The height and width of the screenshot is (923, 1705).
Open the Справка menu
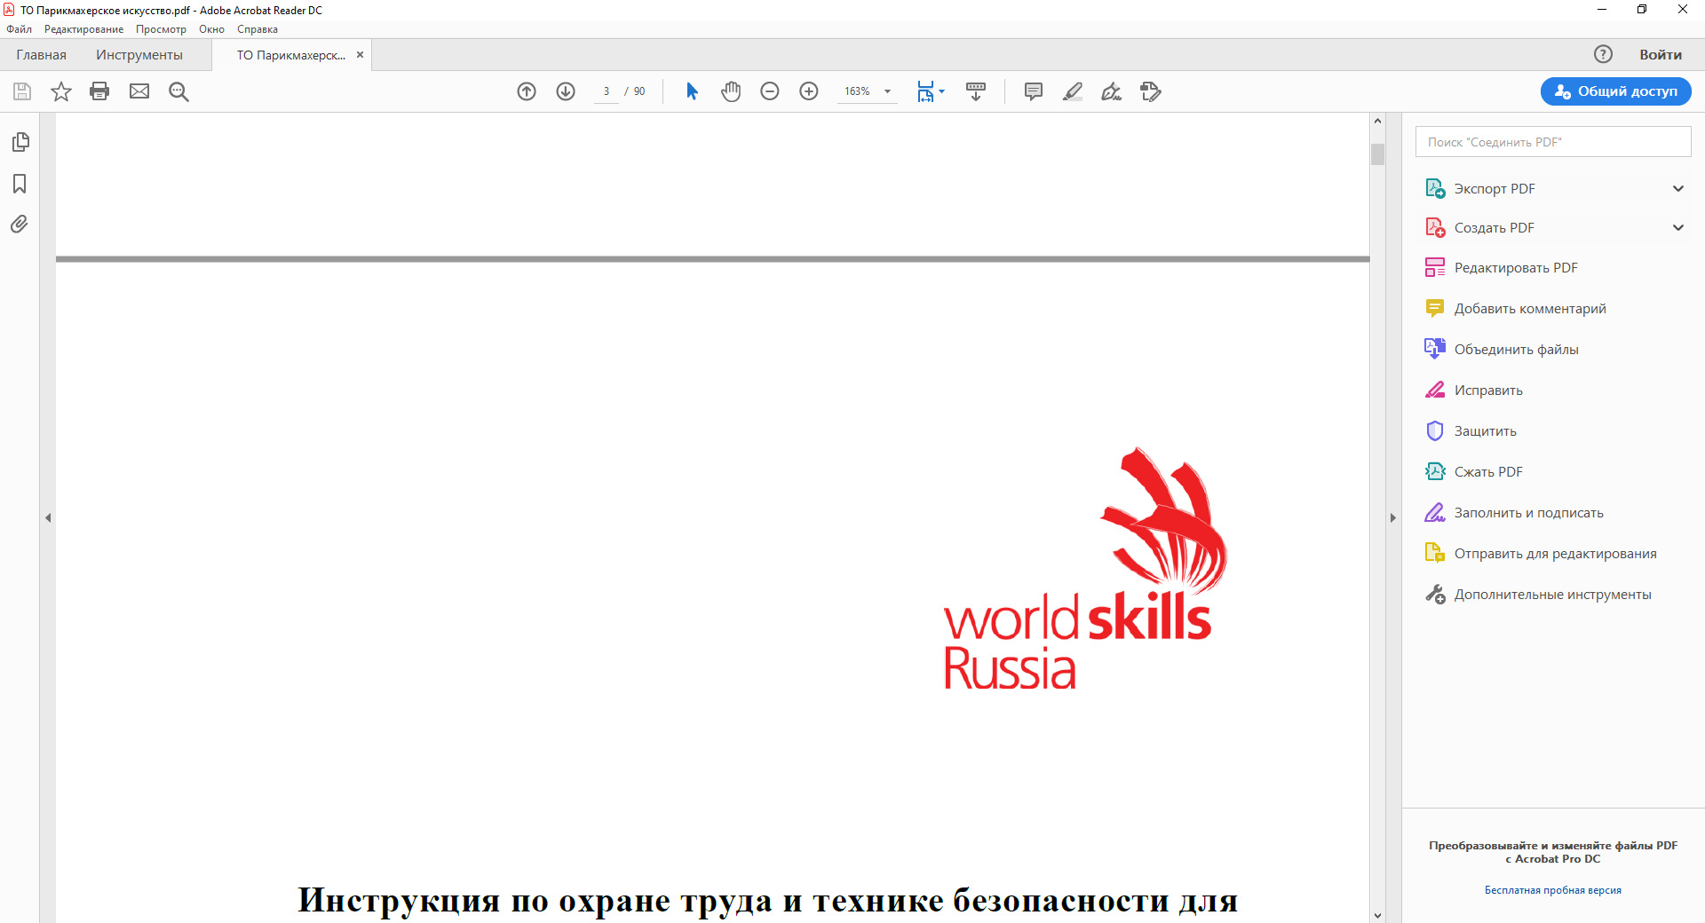click(258, 29)
